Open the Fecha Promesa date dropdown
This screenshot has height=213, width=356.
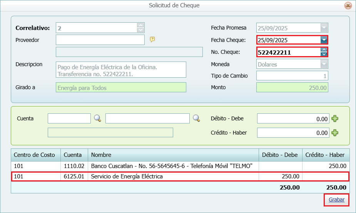coord(324,28)
